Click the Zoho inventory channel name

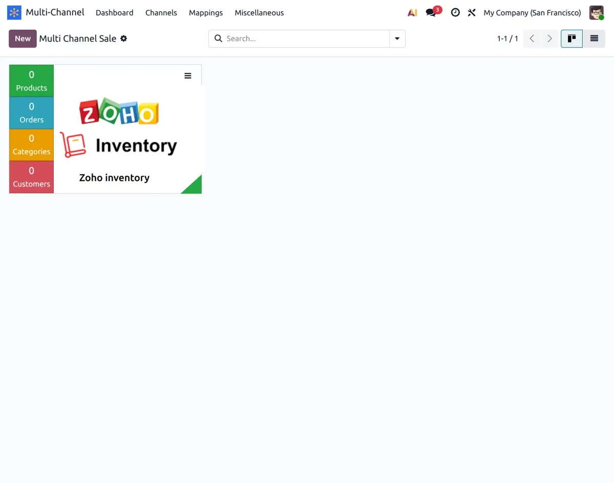pyautogui.click(x=114, y=178)
